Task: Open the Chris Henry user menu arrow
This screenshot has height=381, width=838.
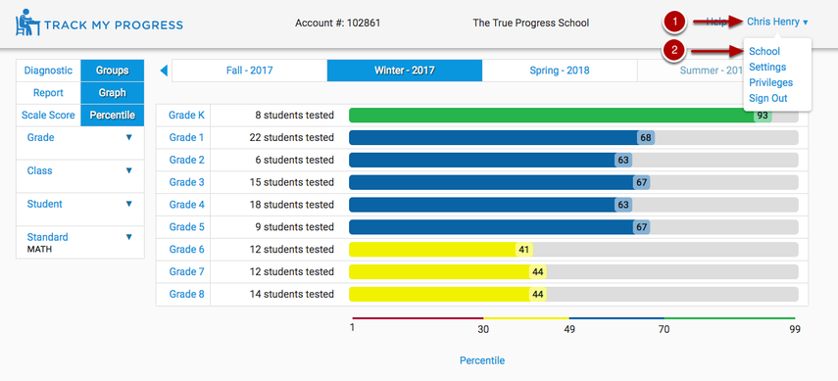Action: pos(806,23)
